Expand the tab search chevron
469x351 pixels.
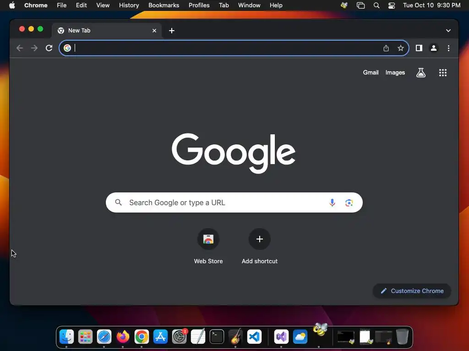pos(448,31)
